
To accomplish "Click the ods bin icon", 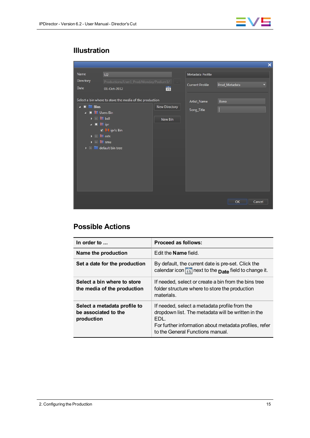I will (x=102, y=136).
